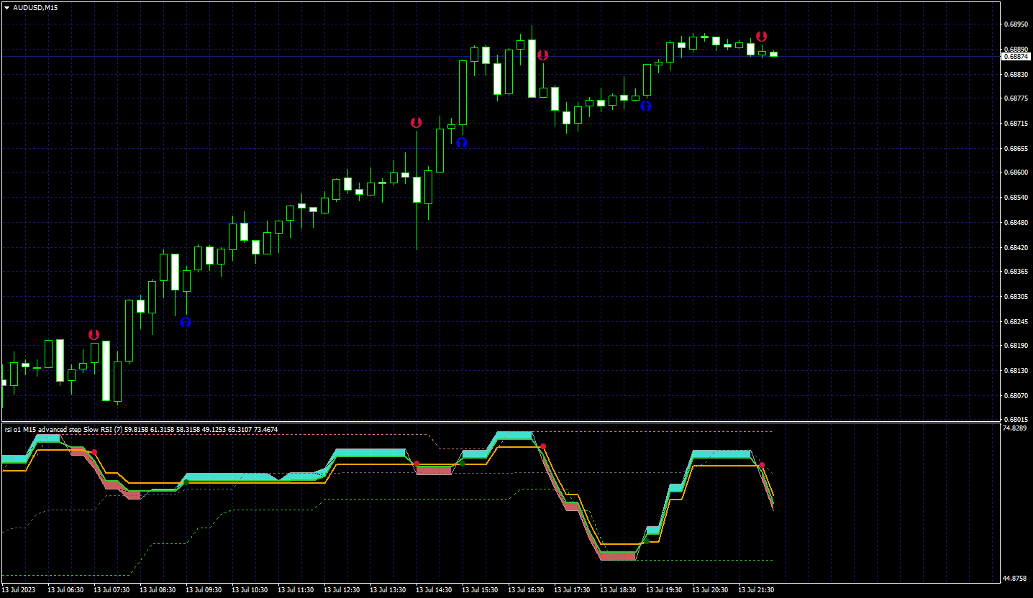Select the red sell arrow near the 07:30 candles
Viewport: 1033px width, 598px height.
[x=94, y=334]
